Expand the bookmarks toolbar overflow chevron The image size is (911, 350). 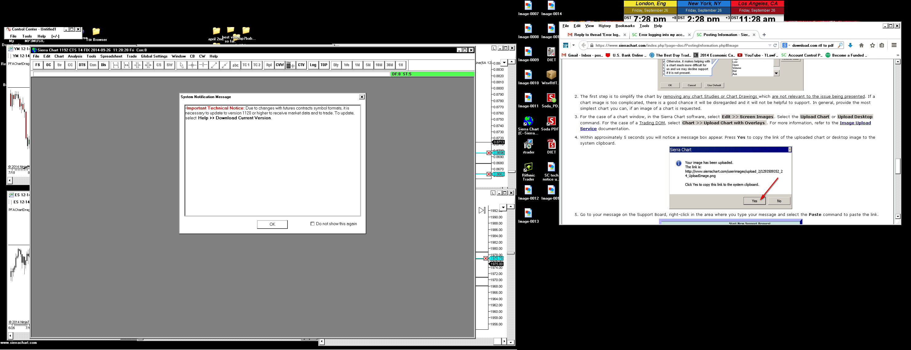pos(897,55)
